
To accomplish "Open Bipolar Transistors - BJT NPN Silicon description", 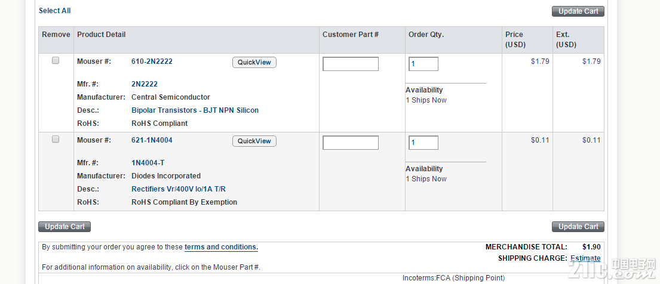I will 195,110.
